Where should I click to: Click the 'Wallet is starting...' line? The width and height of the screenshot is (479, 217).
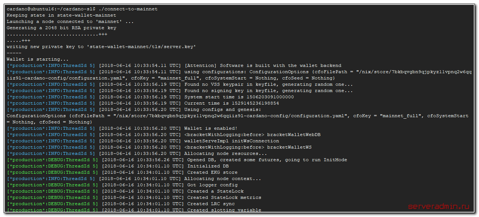pyautogui.click(x=37, y=59)
